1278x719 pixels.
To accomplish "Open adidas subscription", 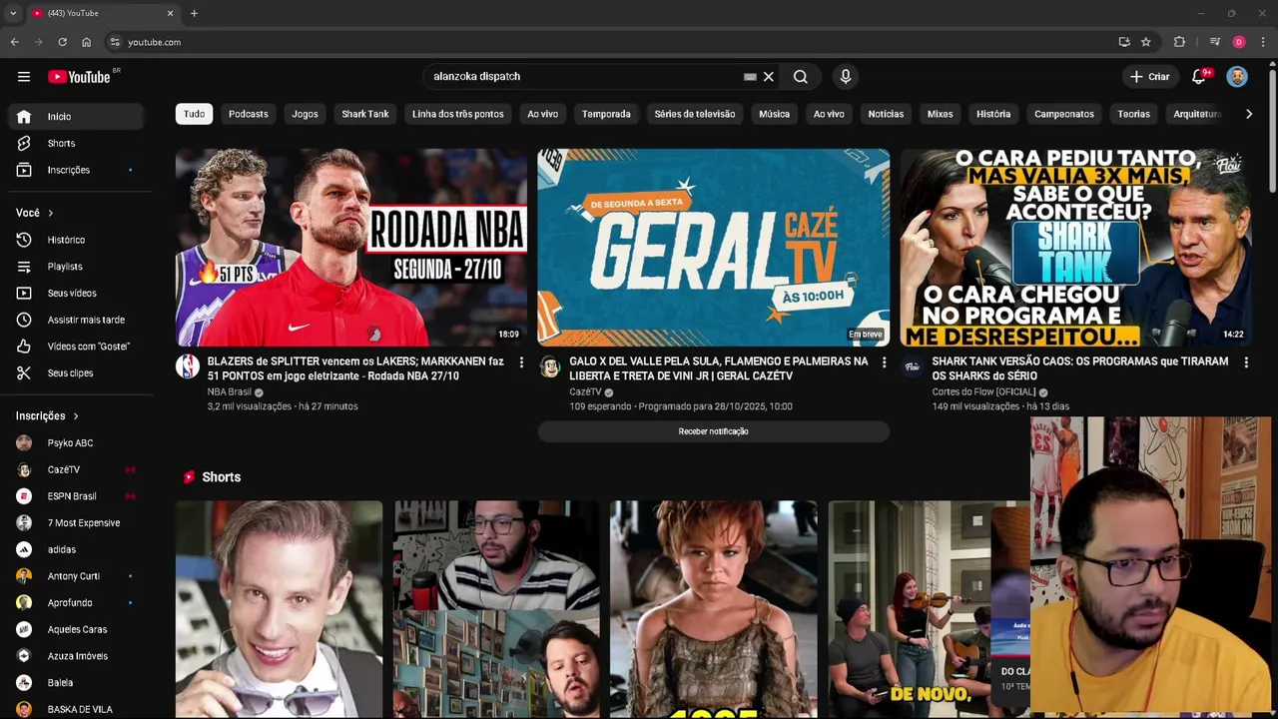I will [x=76, y=549].
